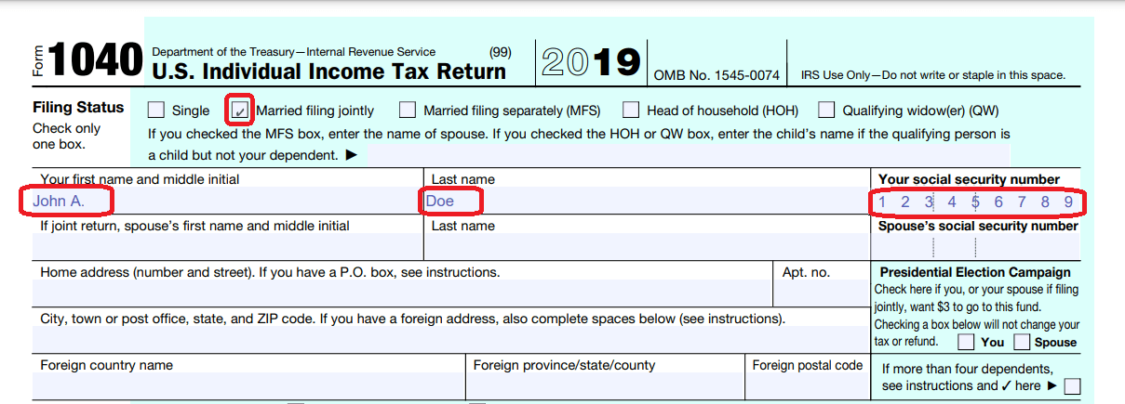Select Head of household (HOH) checkbox
The width and height of the screenshot is (1125, 404).
click(631, 111)
